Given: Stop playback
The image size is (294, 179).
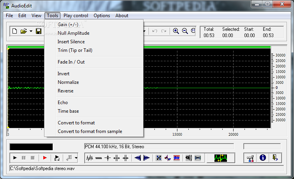Looking at the screenshot, I should 32,158.
